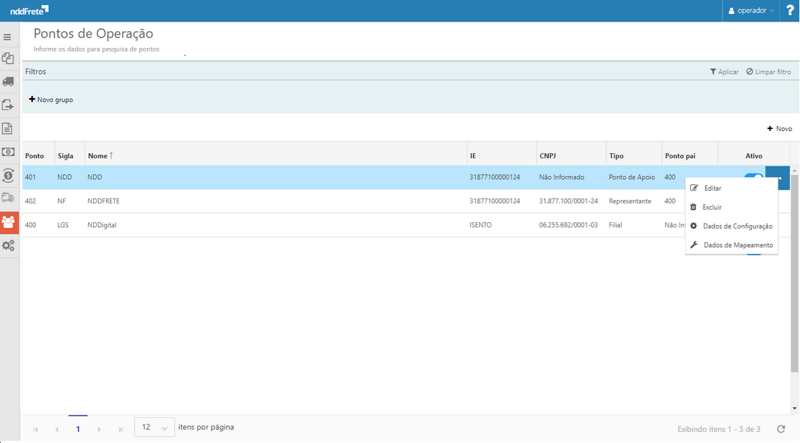
Task: Open the document page icon in sidebar
Action: click(x=8, y=129)
